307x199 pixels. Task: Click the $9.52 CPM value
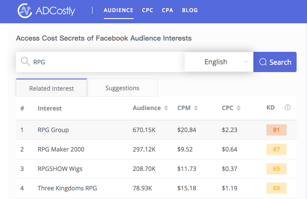point(185,149)
